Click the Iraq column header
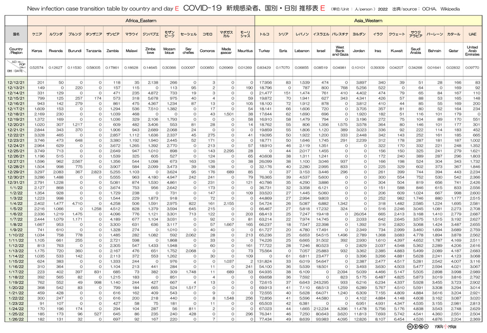Screen dimensions: 487x333 tap(378, 51)
